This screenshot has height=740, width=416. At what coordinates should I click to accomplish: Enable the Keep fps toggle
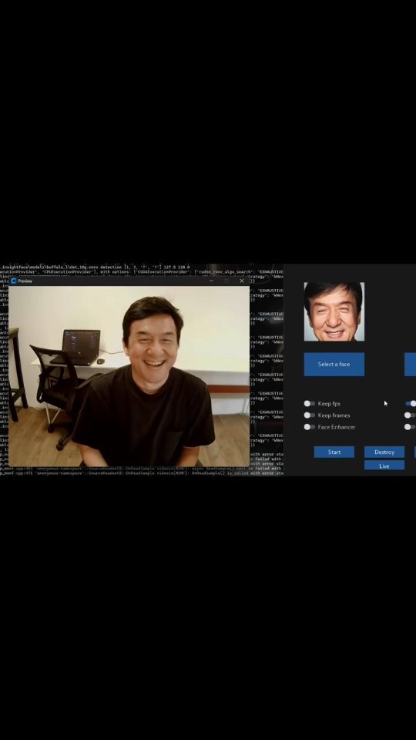pos(310,403)
